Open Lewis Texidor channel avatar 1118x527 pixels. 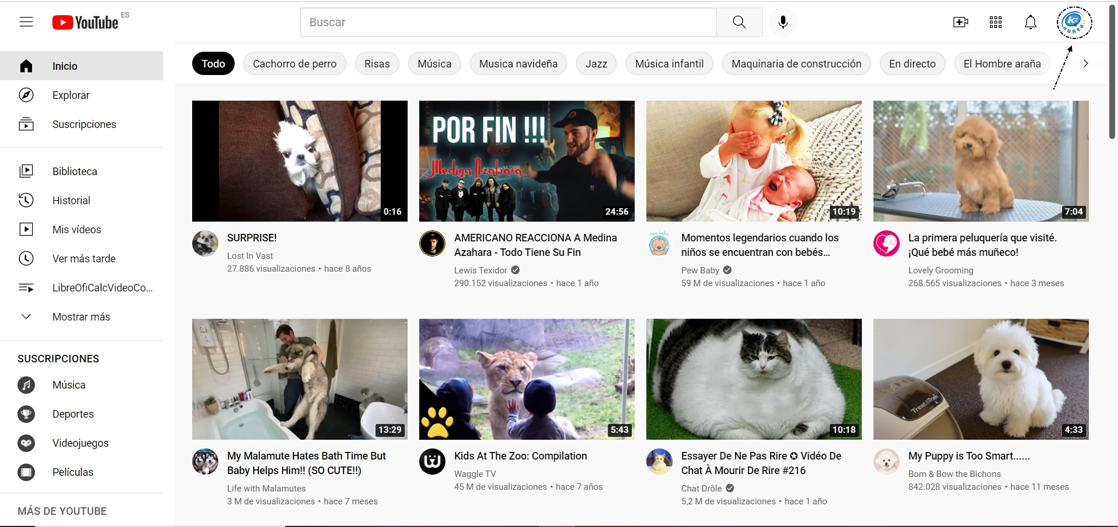point(432,243)
